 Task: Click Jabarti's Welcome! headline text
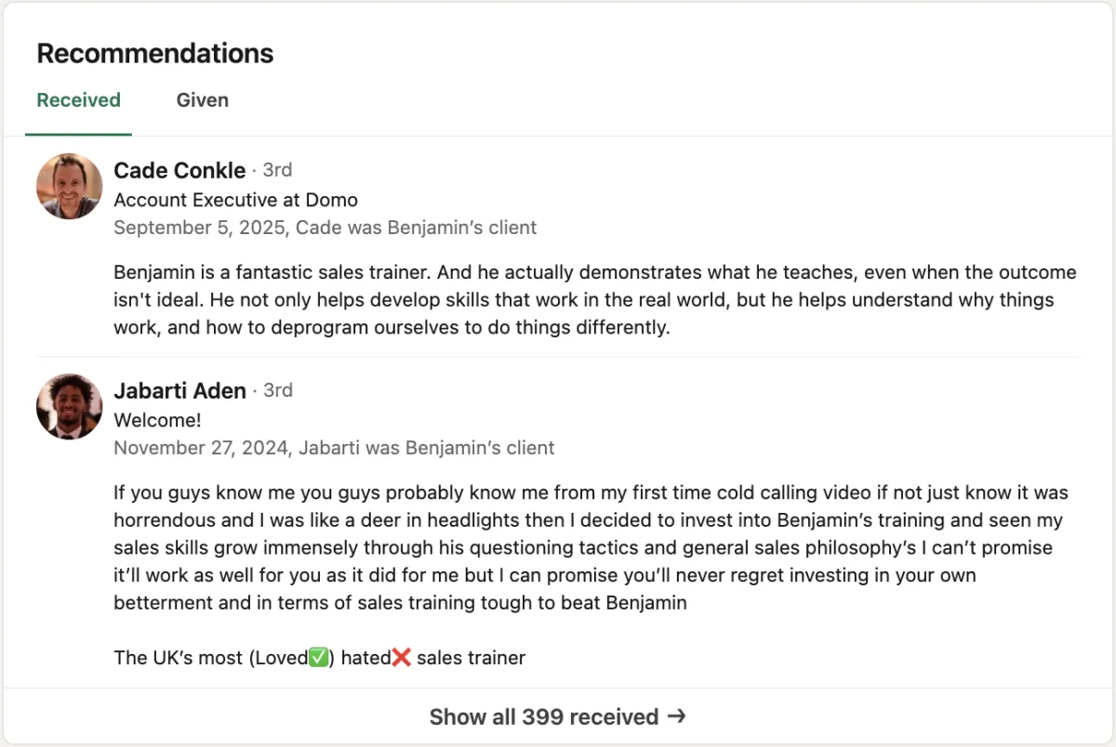coord(157,420)
